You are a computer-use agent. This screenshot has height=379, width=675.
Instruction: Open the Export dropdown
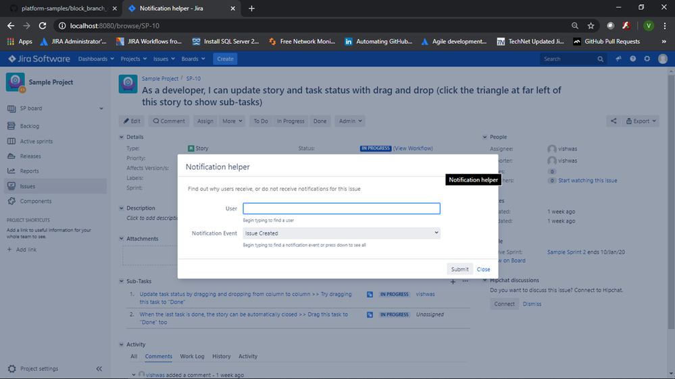(641, 121)
